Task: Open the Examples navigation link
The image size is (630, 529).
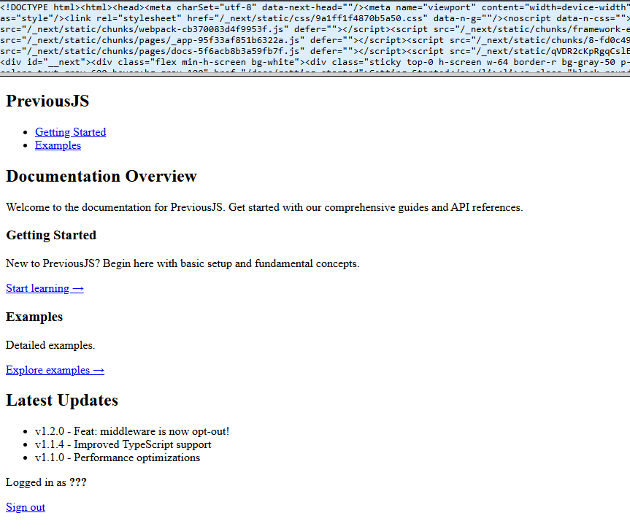Action: coord(58,145)
